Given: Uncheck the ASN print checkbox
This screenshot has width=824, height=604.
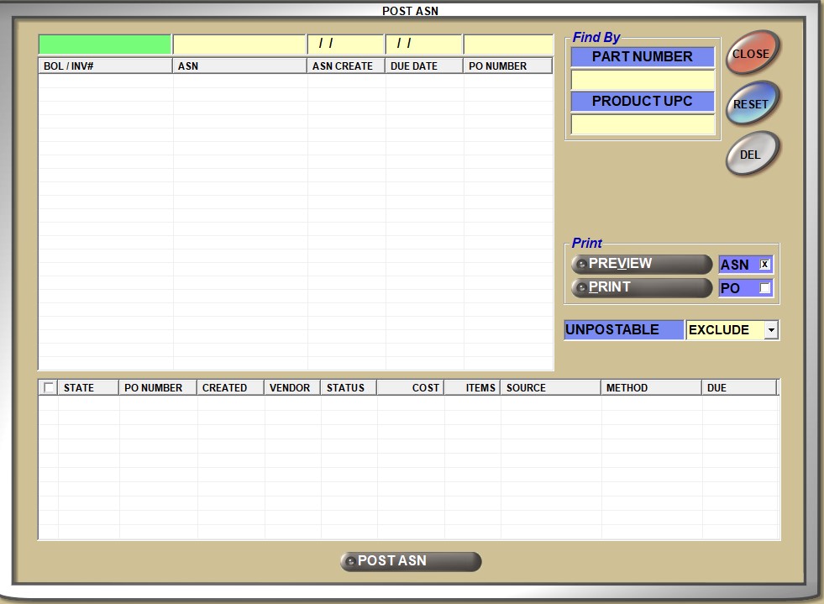Looking at the screenshot, I should point(764,265).
